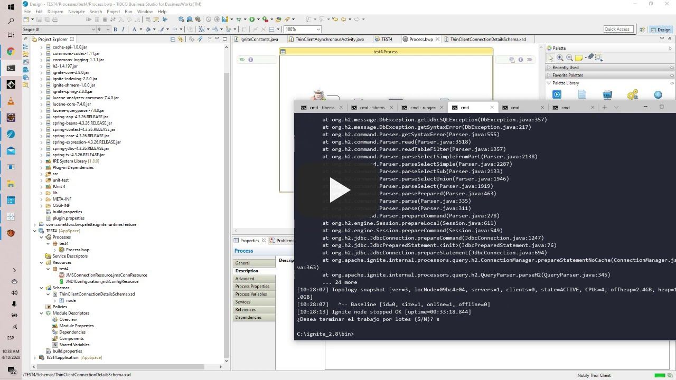Pick the Note tool in the Palette

pos(579,57)
